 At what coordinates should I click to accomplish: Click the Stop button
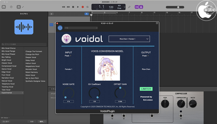point(73,7)
